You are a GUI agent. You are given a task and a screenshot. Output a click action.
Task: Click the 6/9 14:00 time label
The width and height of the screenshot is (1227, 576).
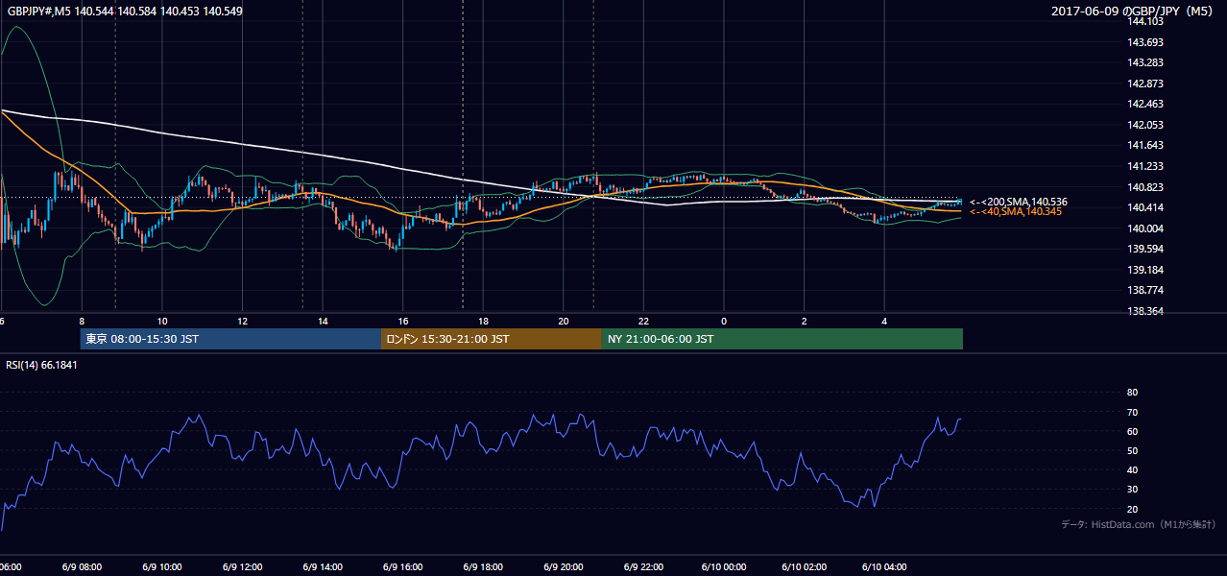coord(323,566)
